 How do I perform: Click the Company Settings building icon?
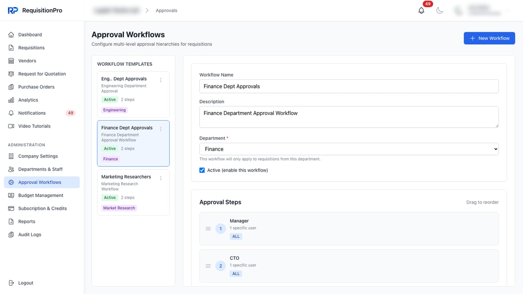click(x=11, y=156)
